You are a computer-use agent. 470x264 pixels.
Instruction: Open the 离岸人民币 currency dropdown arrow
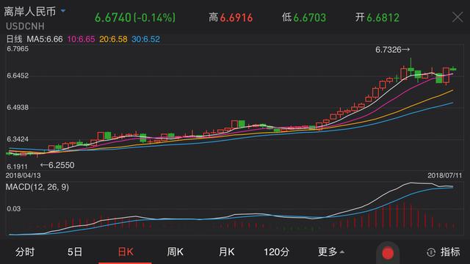click(x=63, y=11)
